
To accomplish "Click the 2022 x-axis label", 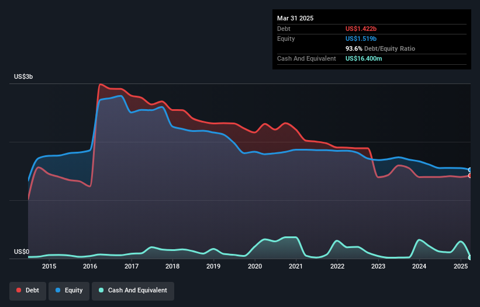I will (x=337, y=266).
